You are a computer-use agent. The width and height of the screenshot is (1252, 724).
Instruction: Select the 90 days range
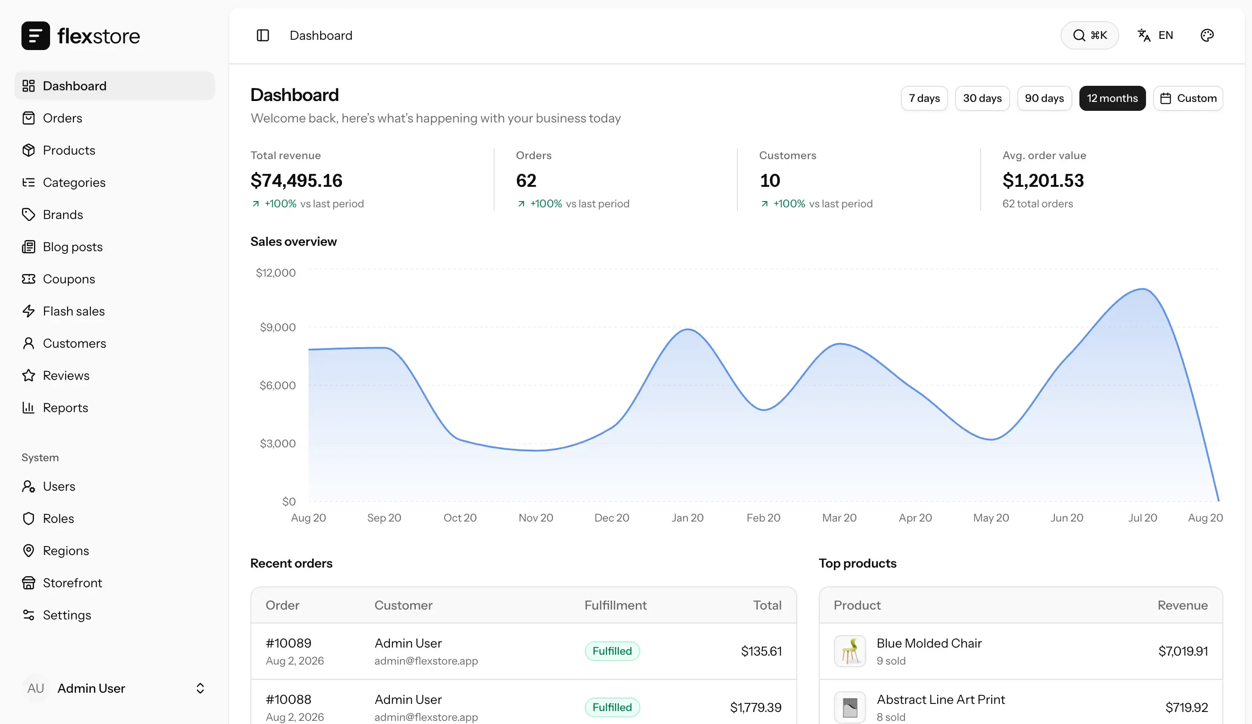[x=1045, y=98]
